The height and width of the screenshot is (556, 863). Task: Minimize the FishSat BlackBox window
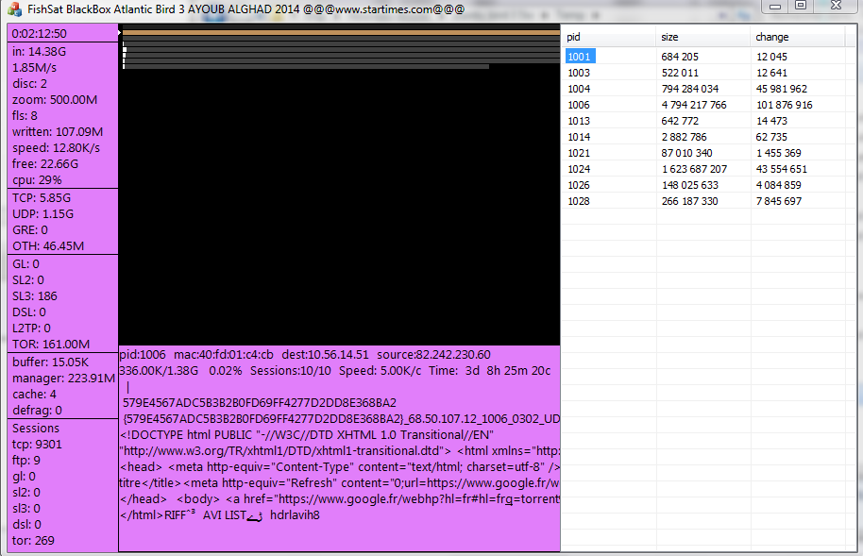[775, 6]
